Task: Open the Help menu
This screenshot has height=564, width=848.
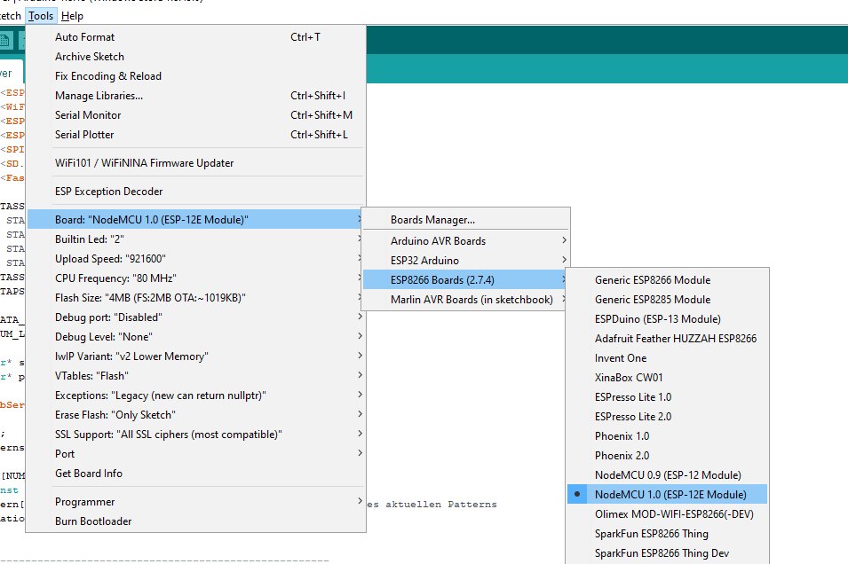Action: coord(72,15)
